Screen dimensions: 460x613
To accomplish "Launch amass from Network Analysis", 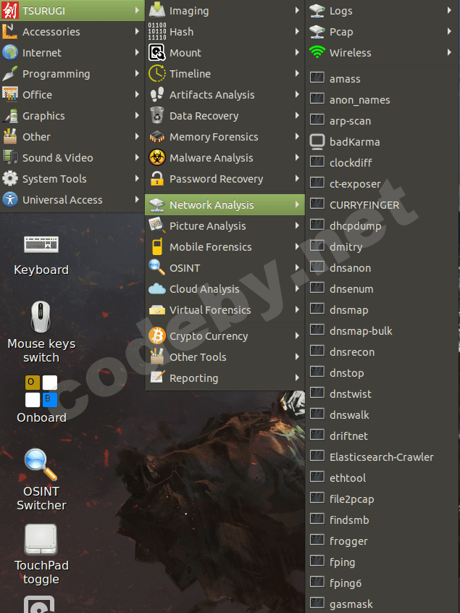I will (x=382, y=79).
